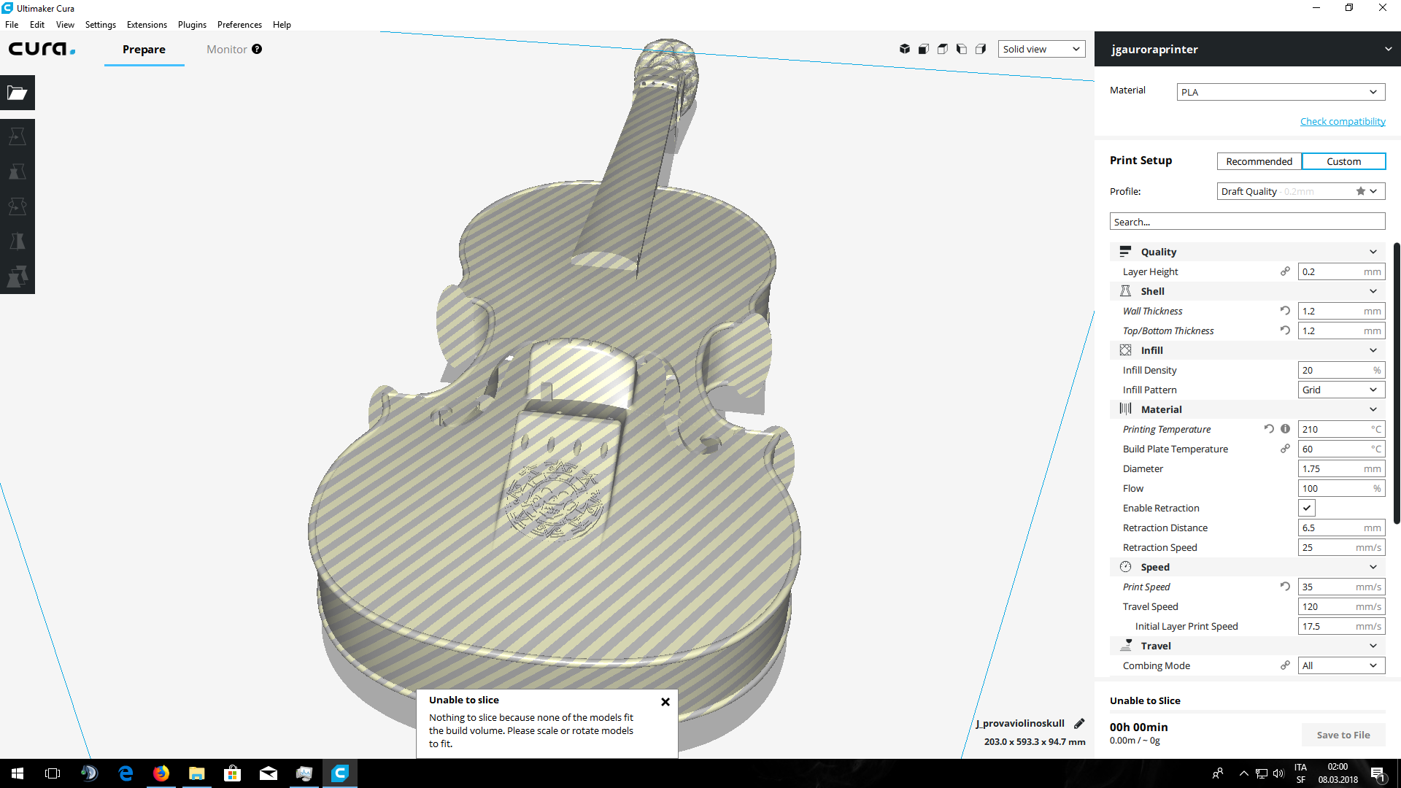The height and width of the screenshot is (788, 1401).
Task: Open Mail app from the taskbar
Action: click(268, 773)
